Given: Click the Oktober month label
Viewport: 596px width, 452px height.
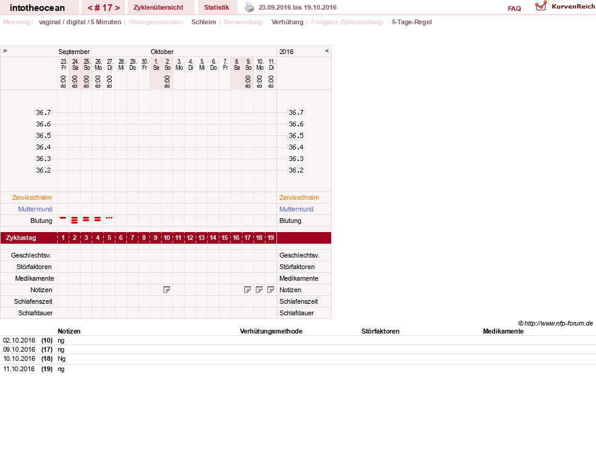Looking at the screenshot, I should (x=162, y=52).
